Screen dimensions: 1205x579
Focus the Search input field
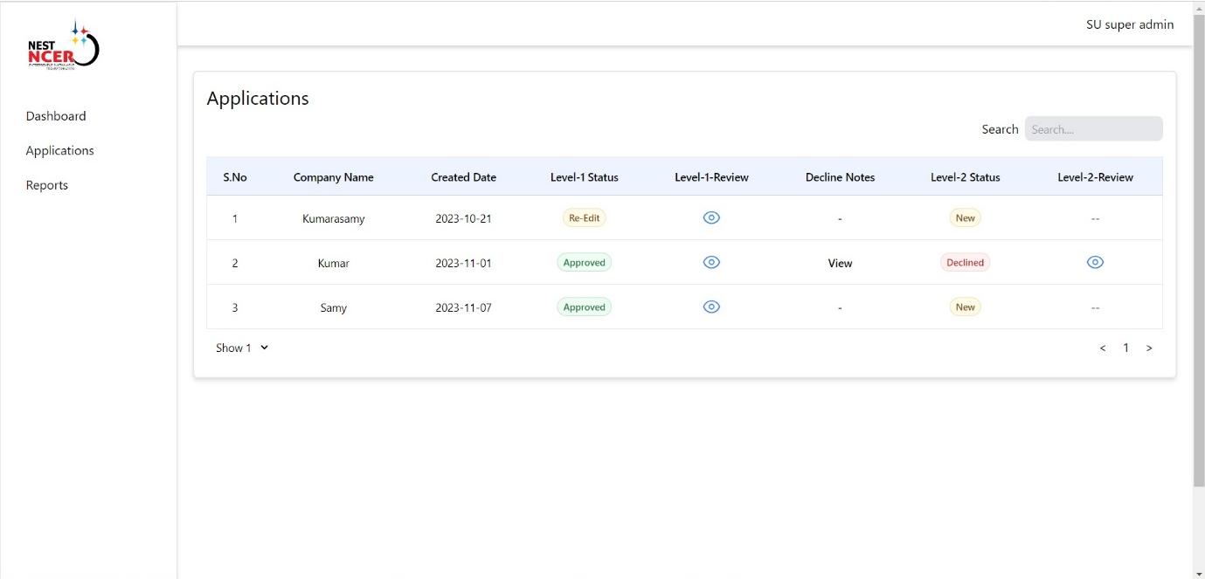tap(1093, 129)
